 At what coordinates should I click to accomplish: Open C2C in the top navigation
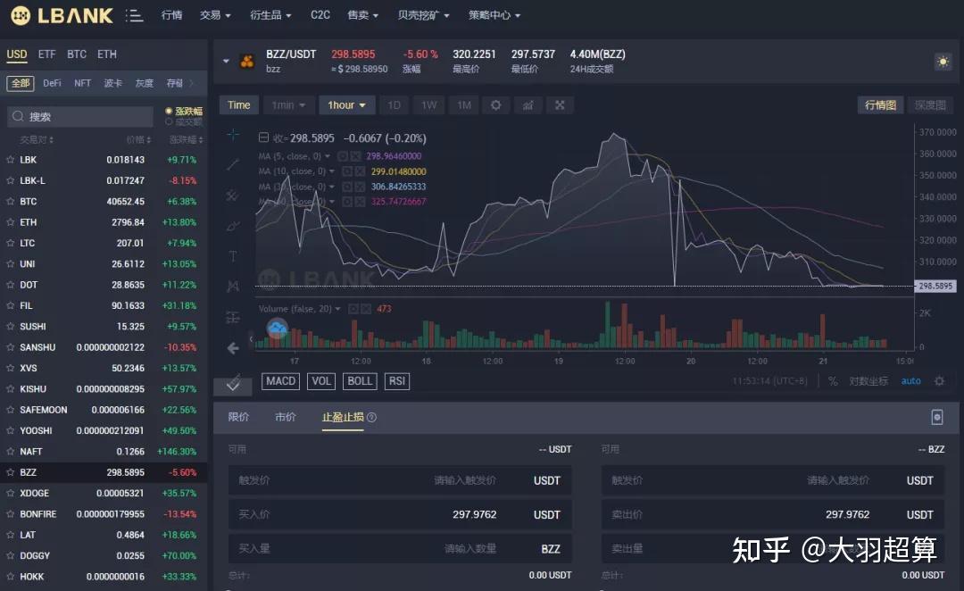pyautogui.click(x=320, y=15)
